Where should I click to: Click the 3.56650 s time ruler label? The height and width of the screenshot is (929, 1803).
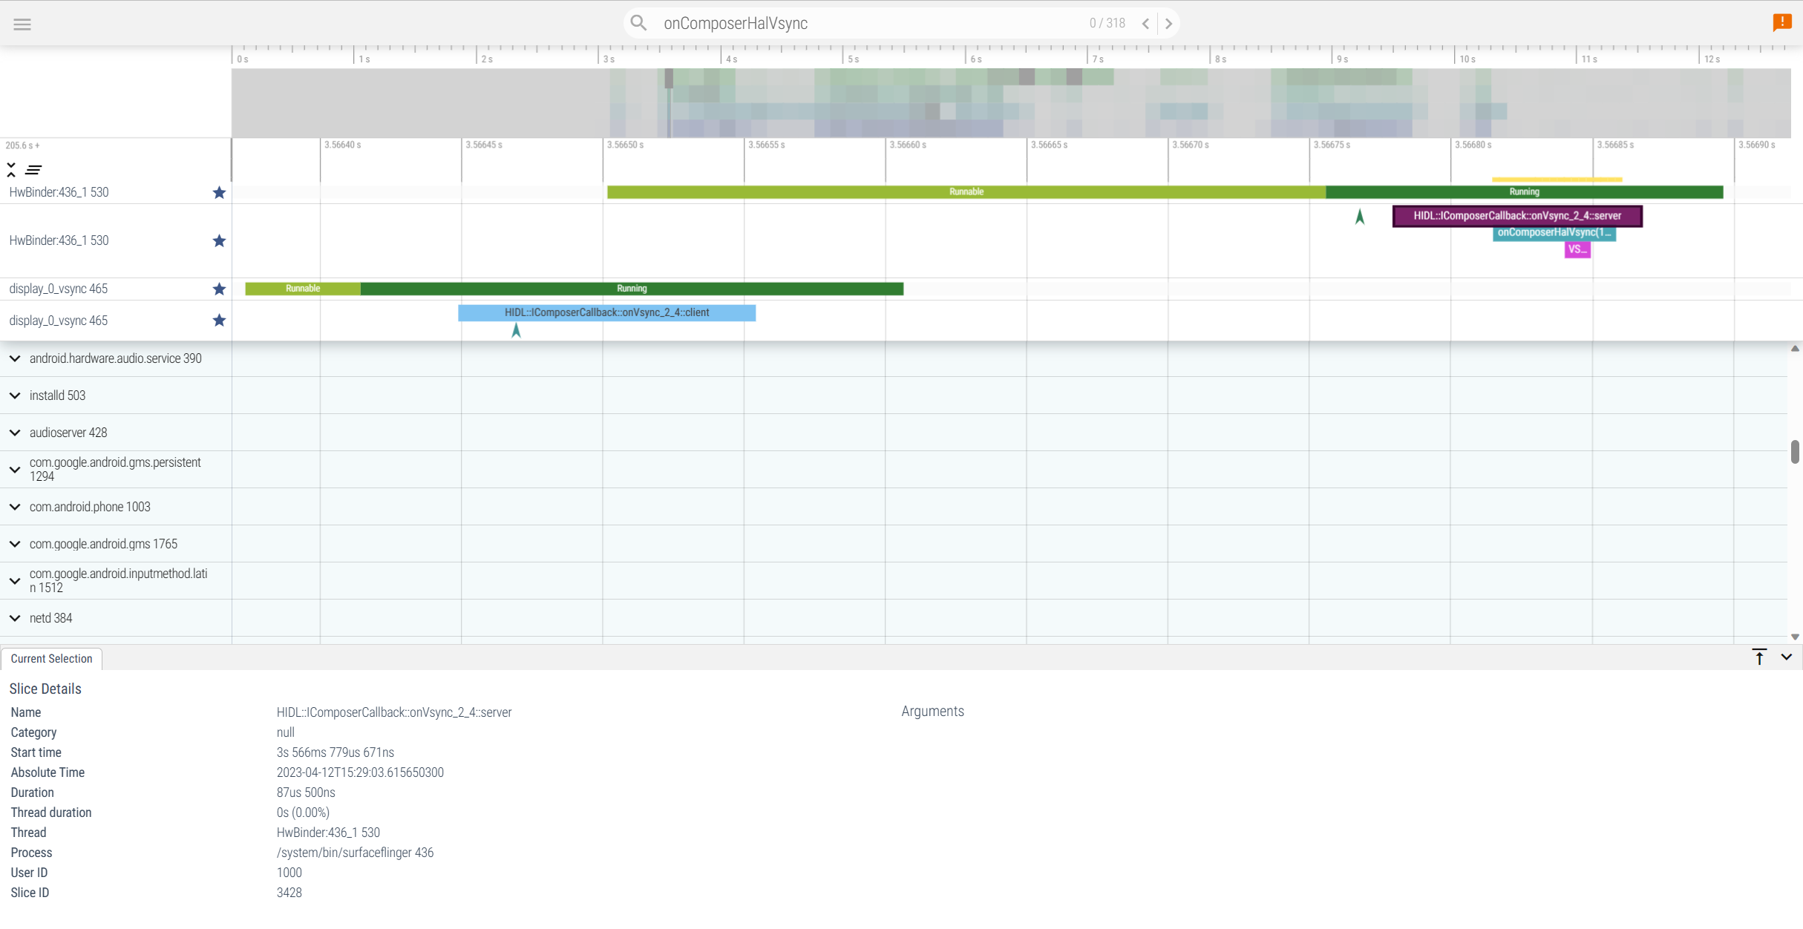[625, 145]
